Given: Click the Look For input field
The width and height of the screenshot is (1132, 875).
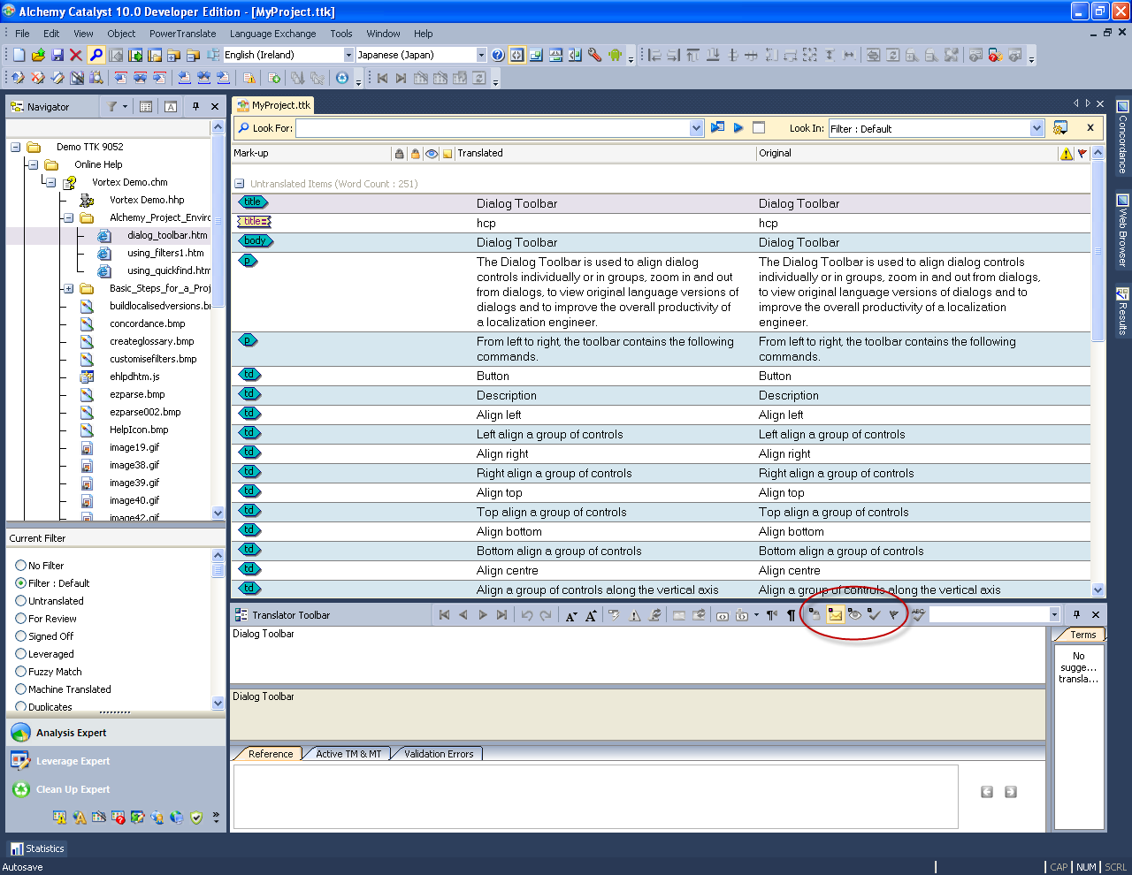Looking at the screenshot, I should [x=493, y=128].
